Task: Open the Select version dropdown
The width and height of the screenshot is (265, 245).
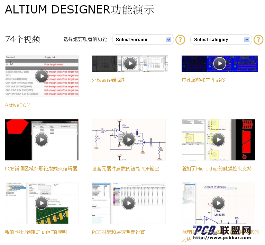Action: click(143, 40)
